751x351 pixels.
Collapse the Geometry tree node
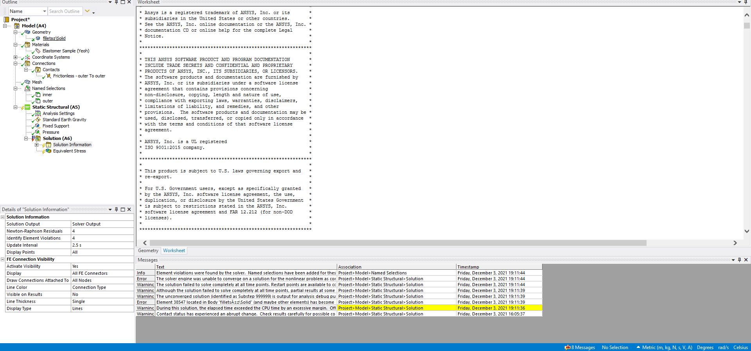click(15, 32)
